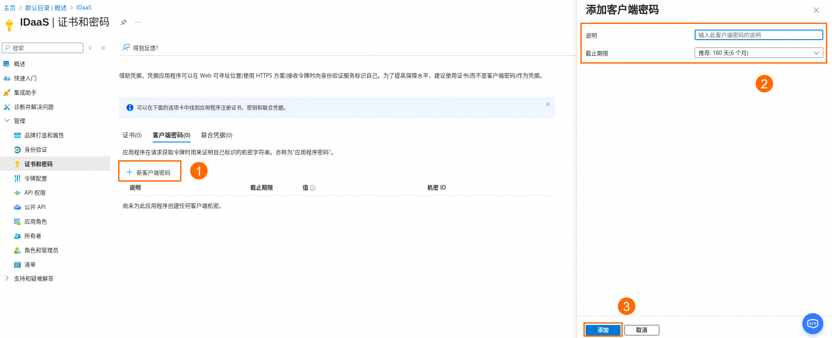Screen dimensions: 832x338
Task: Click the 添加 button
Action: [603, 330]
